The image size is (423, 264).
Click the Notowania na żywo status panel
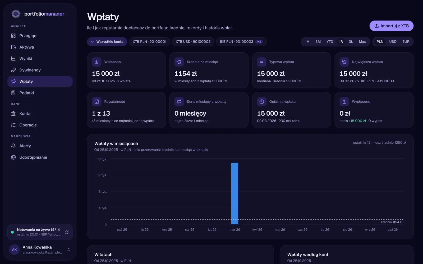click(x=40, y=232)
